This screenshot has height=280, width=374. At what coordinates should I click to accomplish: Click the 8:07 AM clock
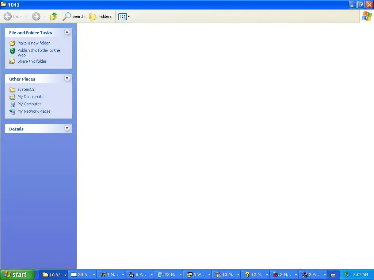(360, 275)
